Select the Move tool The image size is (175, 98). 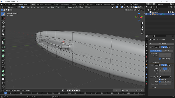[3, 22]
